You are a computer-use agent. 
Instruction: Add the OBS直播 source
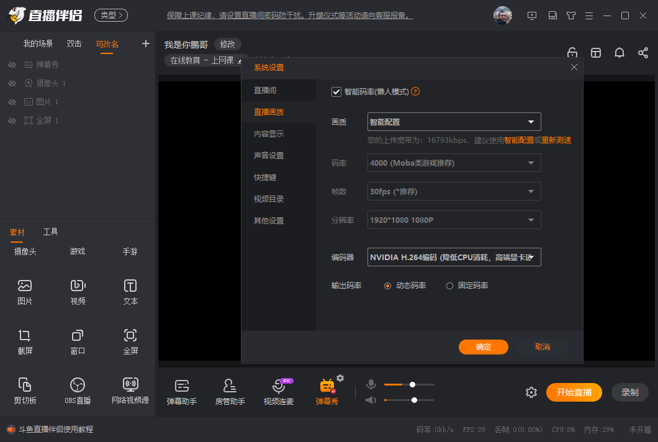click(78, 391)
